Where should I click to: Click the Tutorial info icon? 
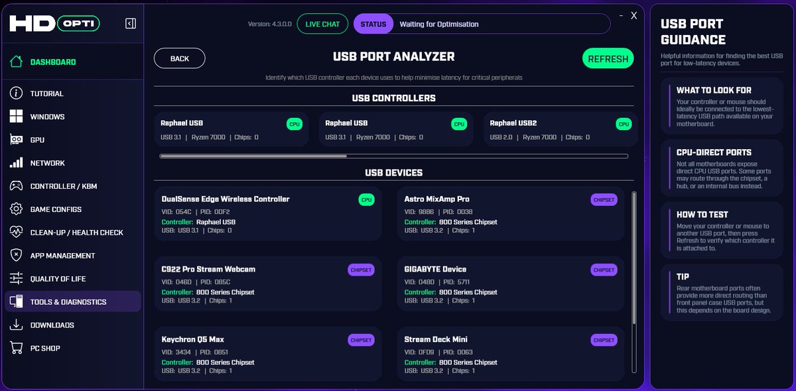click(x=17, y=93)
